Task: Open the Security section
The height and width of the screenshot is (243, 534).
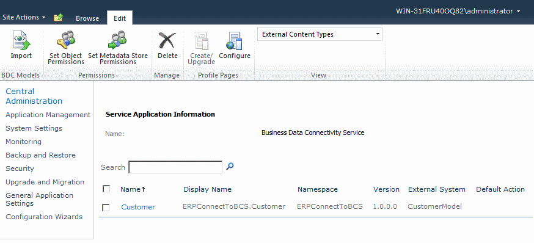Action: click(x=20, y=169)
